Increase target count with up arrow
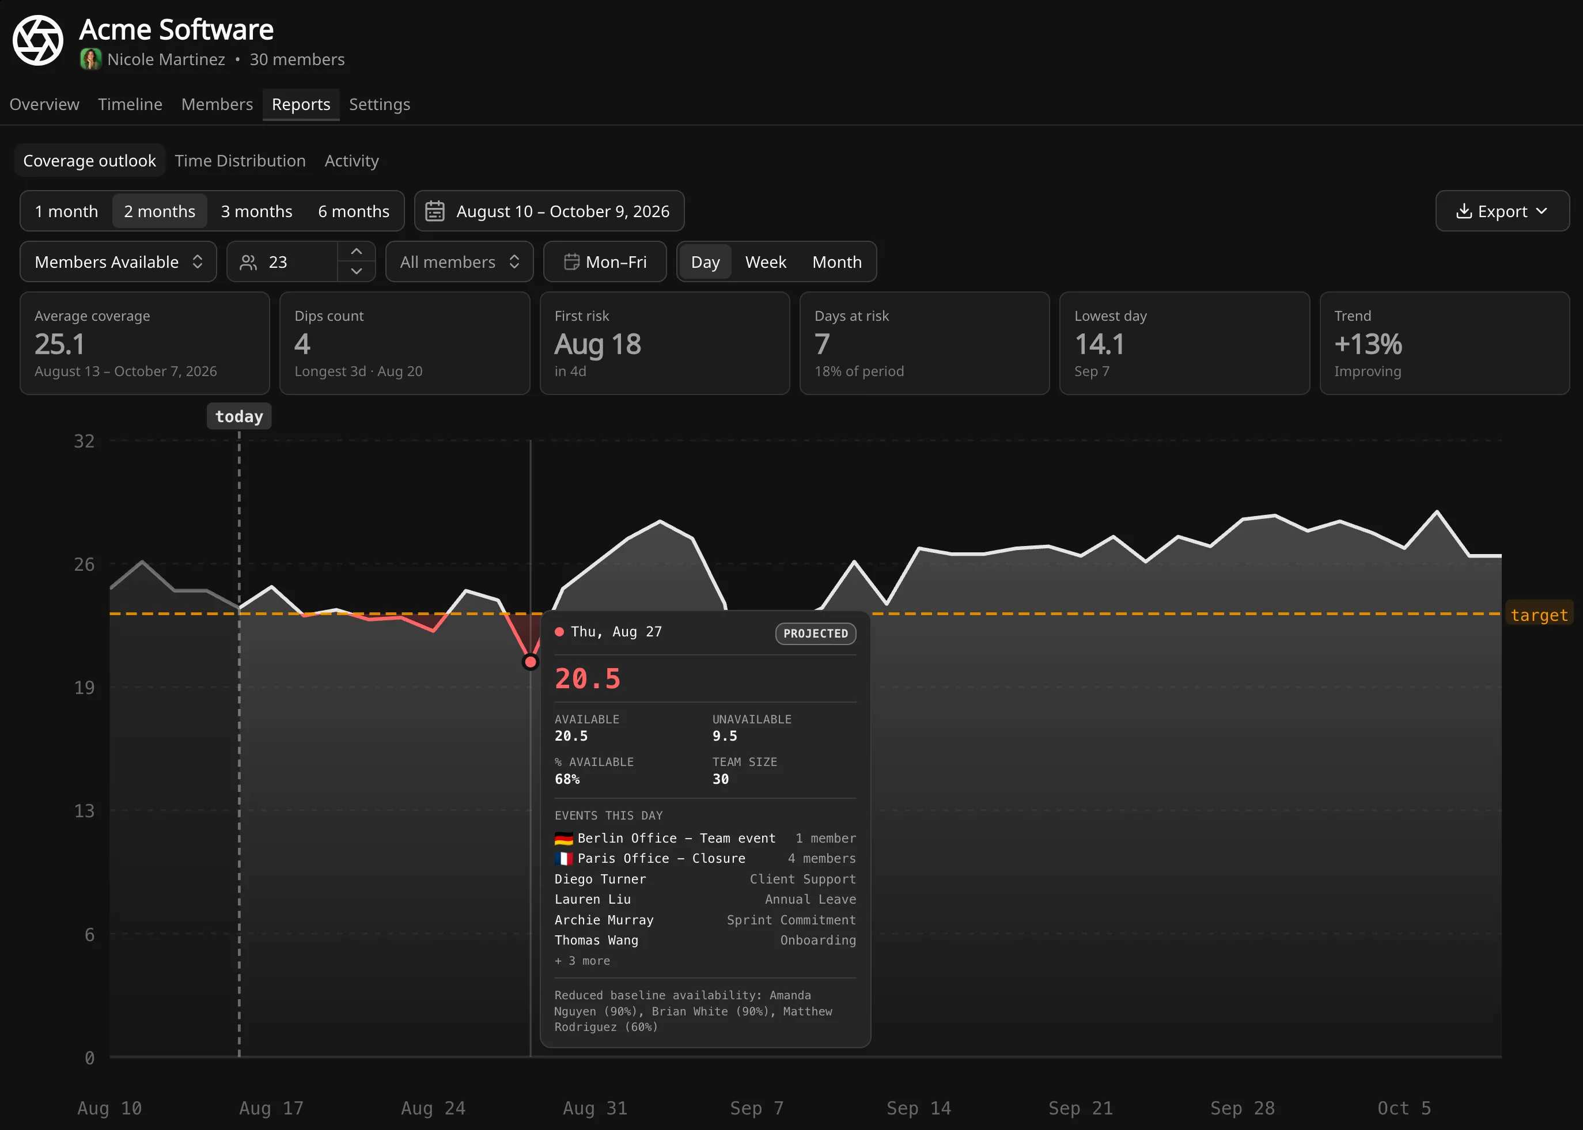The height and width of the screenshot is (1130, 1583). pyautogui.click(x=356, y=252)
